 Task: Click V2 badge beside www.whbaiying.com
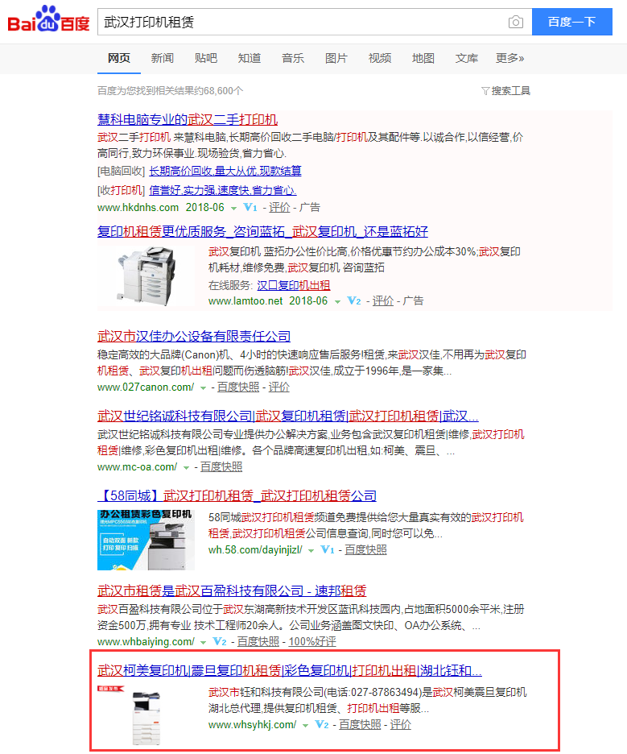click(x=220, y=641)
